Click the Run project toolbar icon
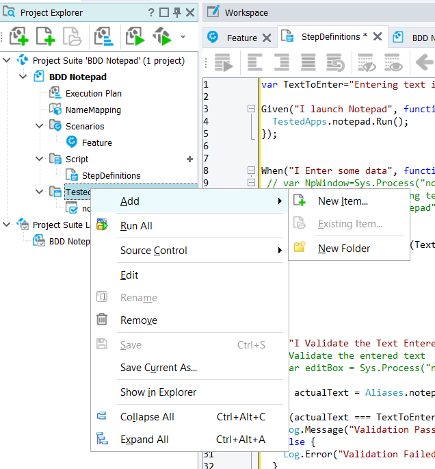 coord(135,36)
